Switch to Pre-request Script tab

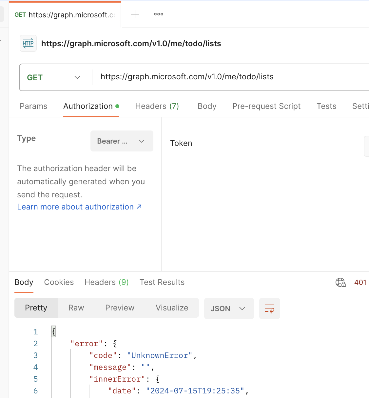[266, 106]
